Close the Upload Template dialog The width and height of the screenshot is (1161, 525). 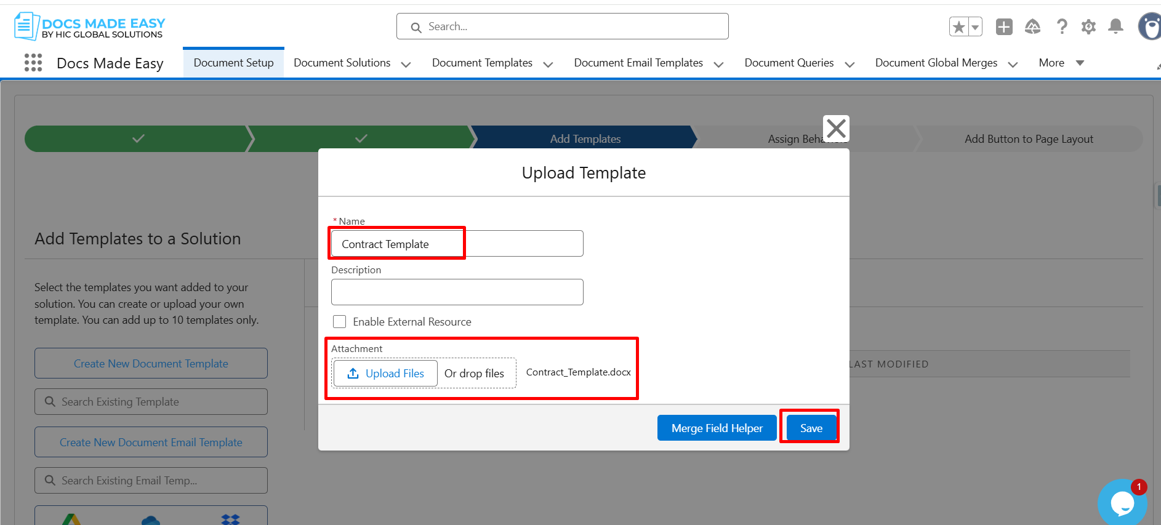tap(836, 129)
